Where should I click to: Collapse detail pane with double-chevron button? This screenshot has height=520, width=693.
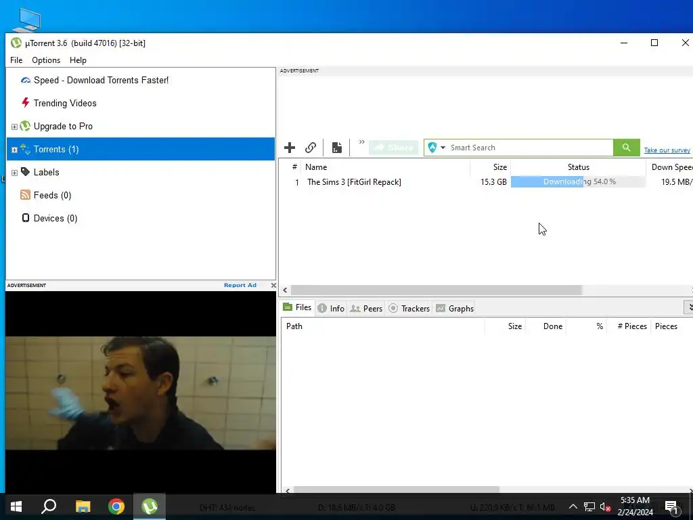[689, 307]
